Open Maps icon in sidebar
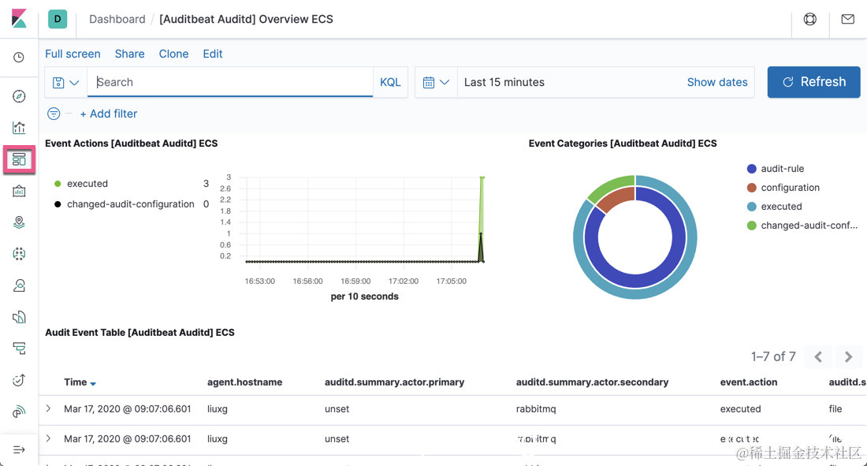The width and height of the screenshot is (867, 466). click(19, 222)
